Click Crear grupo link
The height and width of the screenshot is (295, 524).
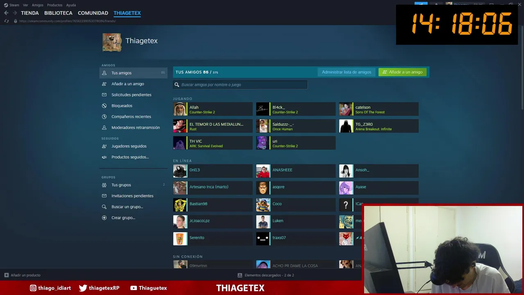[x=123, y=218]
